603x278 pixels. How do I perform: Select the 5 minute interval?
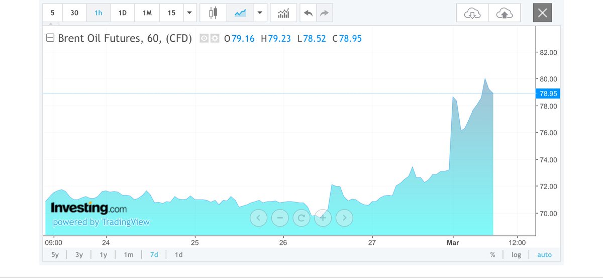point(53,13)
